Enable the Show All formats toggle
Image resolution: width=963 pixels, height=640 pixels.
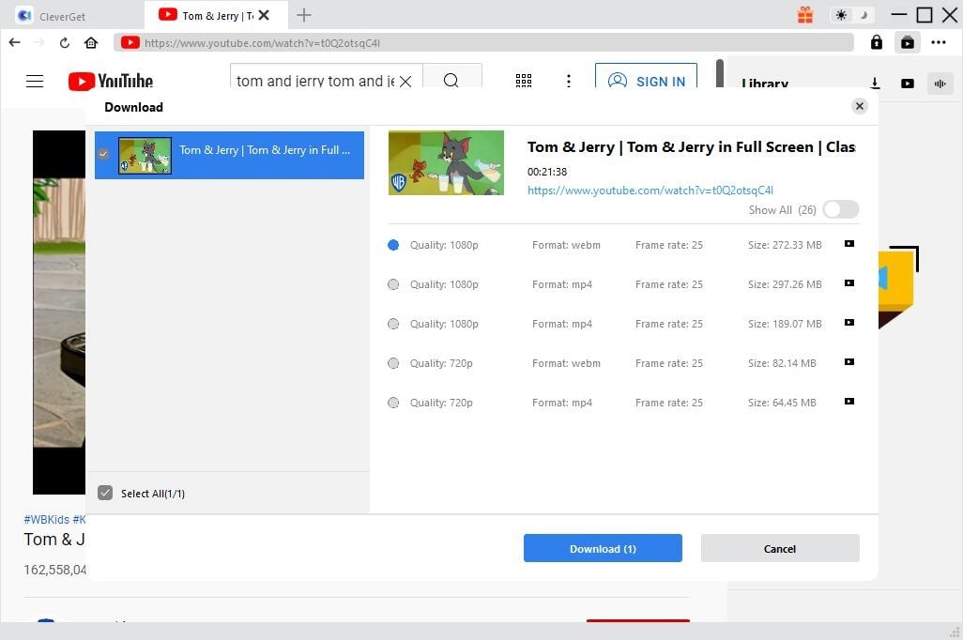[x=840, y=210]
